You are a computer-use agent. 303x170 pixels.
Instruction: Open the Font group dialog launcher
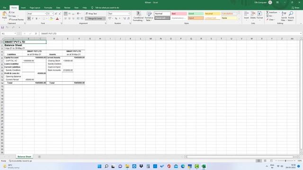(x=62, y=23)
